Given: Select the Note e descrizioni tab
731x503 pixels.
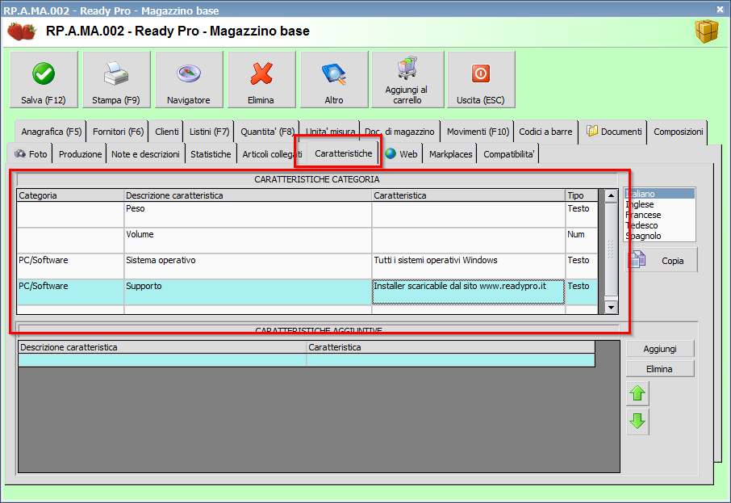Looking at the screenshot, I should click(145, 154).
